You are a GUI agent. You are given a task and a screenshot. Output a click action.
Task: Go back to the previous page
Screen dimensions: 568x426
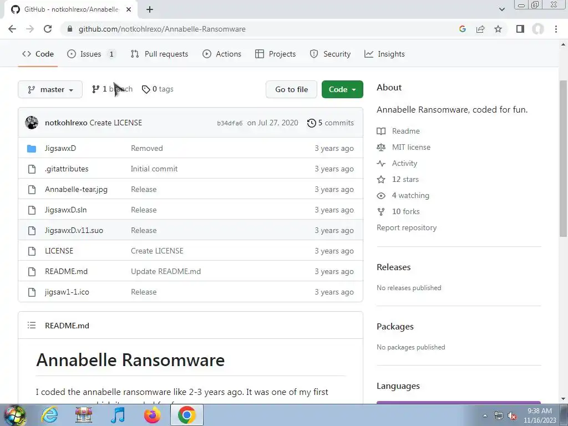pos(12,29)
